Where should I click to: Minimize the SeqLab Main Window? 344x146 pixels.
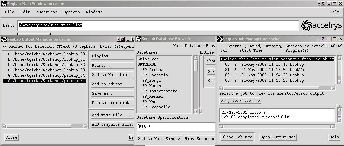(x=329, y=4)
